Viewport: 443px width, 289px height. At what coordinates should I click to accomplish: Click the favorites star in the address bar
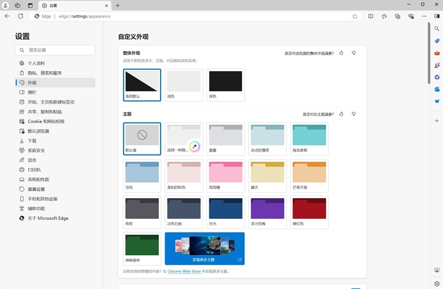click(354, 16)
